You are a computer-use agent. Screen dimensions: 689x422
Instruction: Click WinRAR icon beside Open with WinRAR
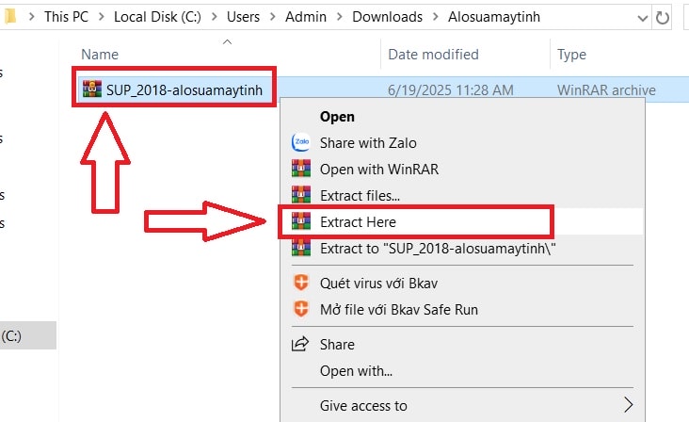(301, 169)
